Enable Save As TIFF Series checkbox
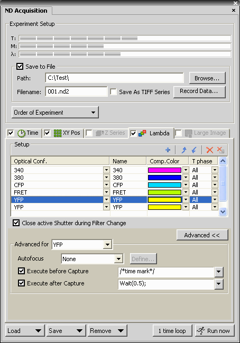The image size is (240, 343). (x=113, y=91)
